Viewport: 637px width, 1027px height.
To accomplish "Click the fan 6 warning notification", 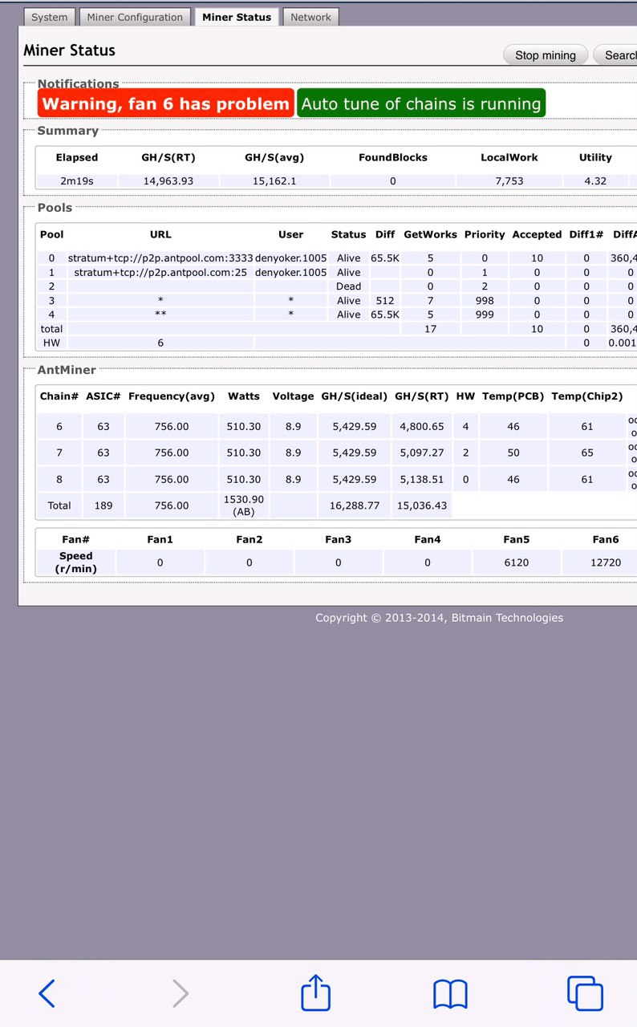I will [x=165, y=104].
